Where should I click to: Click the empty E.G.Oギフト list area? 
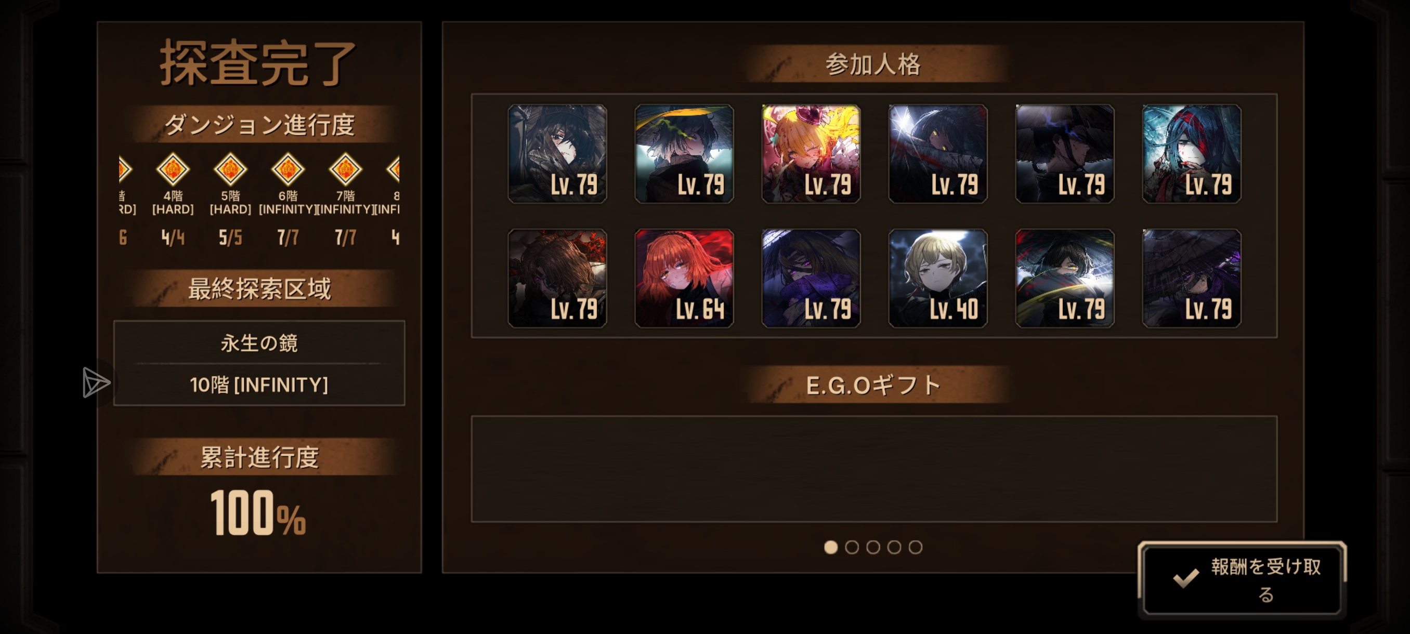tap(873, 469)
